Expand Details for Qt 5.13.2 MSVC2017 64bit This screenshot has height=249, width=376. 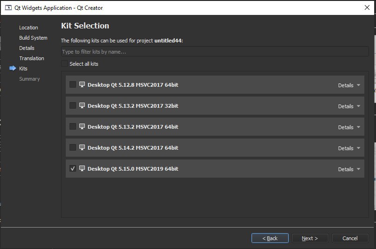(x=349, y=127)
